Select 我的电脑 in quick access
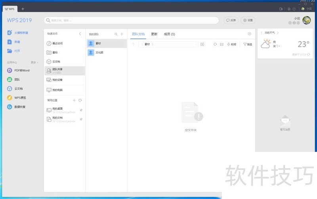Screen dimensions: 317x199 (x=65, y=90)
